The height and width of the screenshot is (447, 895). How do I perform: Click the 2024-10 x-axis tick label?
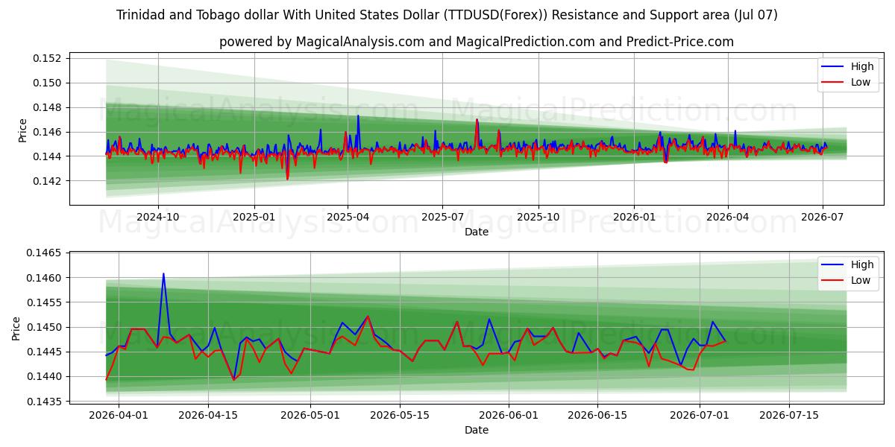[x=158, y=217]
